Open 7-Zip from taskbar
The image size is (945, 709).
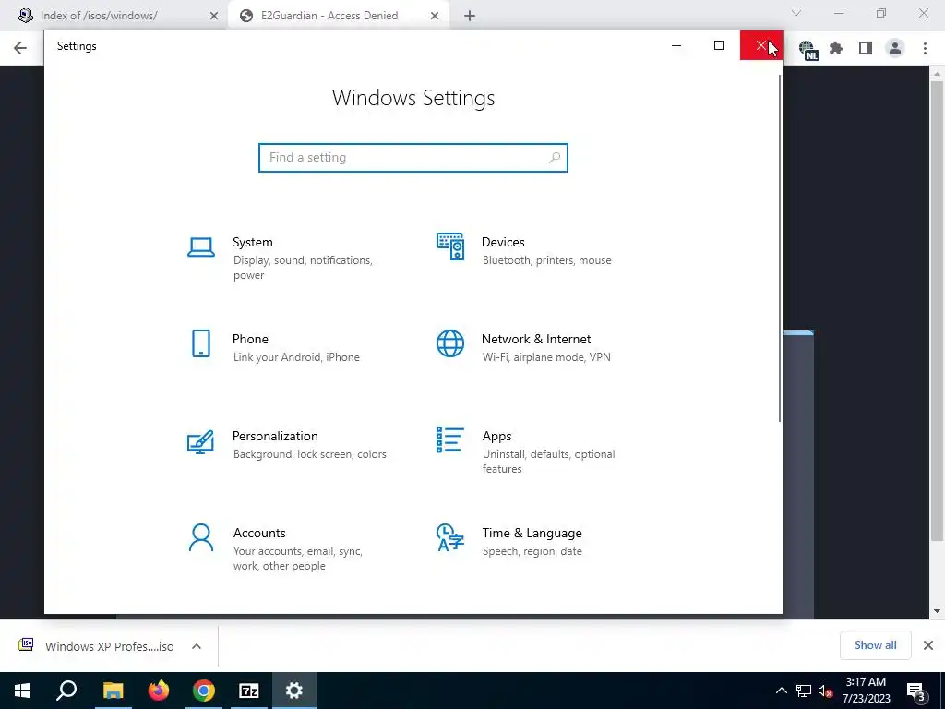coord(249,691)
